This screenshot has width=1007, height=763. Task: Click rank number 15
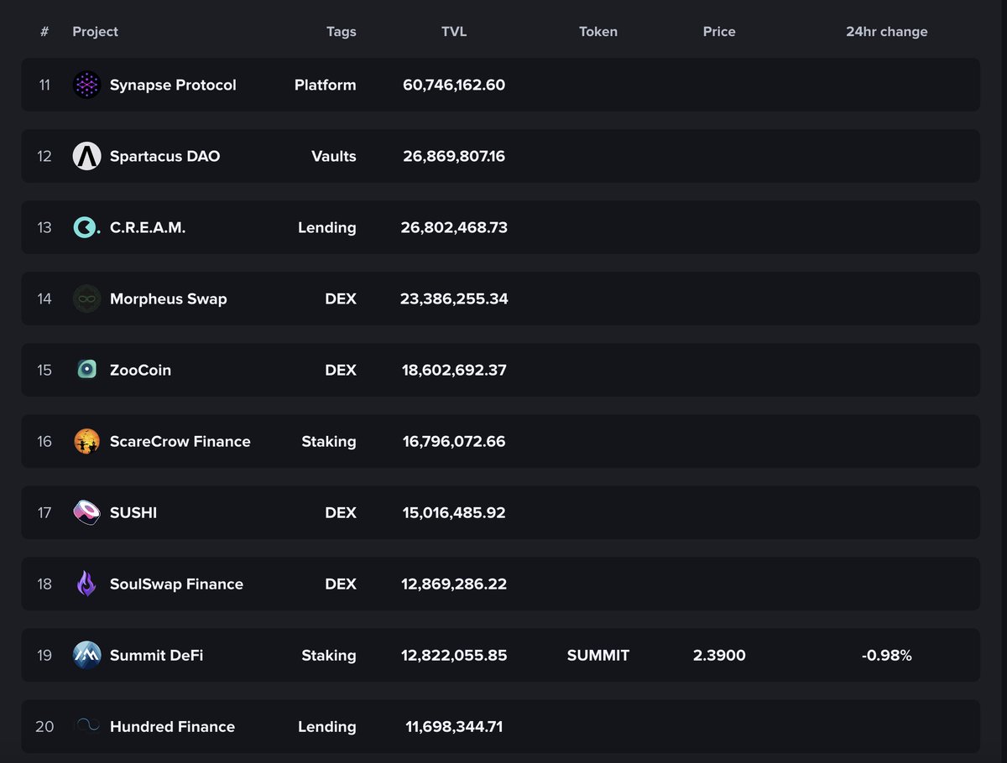44,370
